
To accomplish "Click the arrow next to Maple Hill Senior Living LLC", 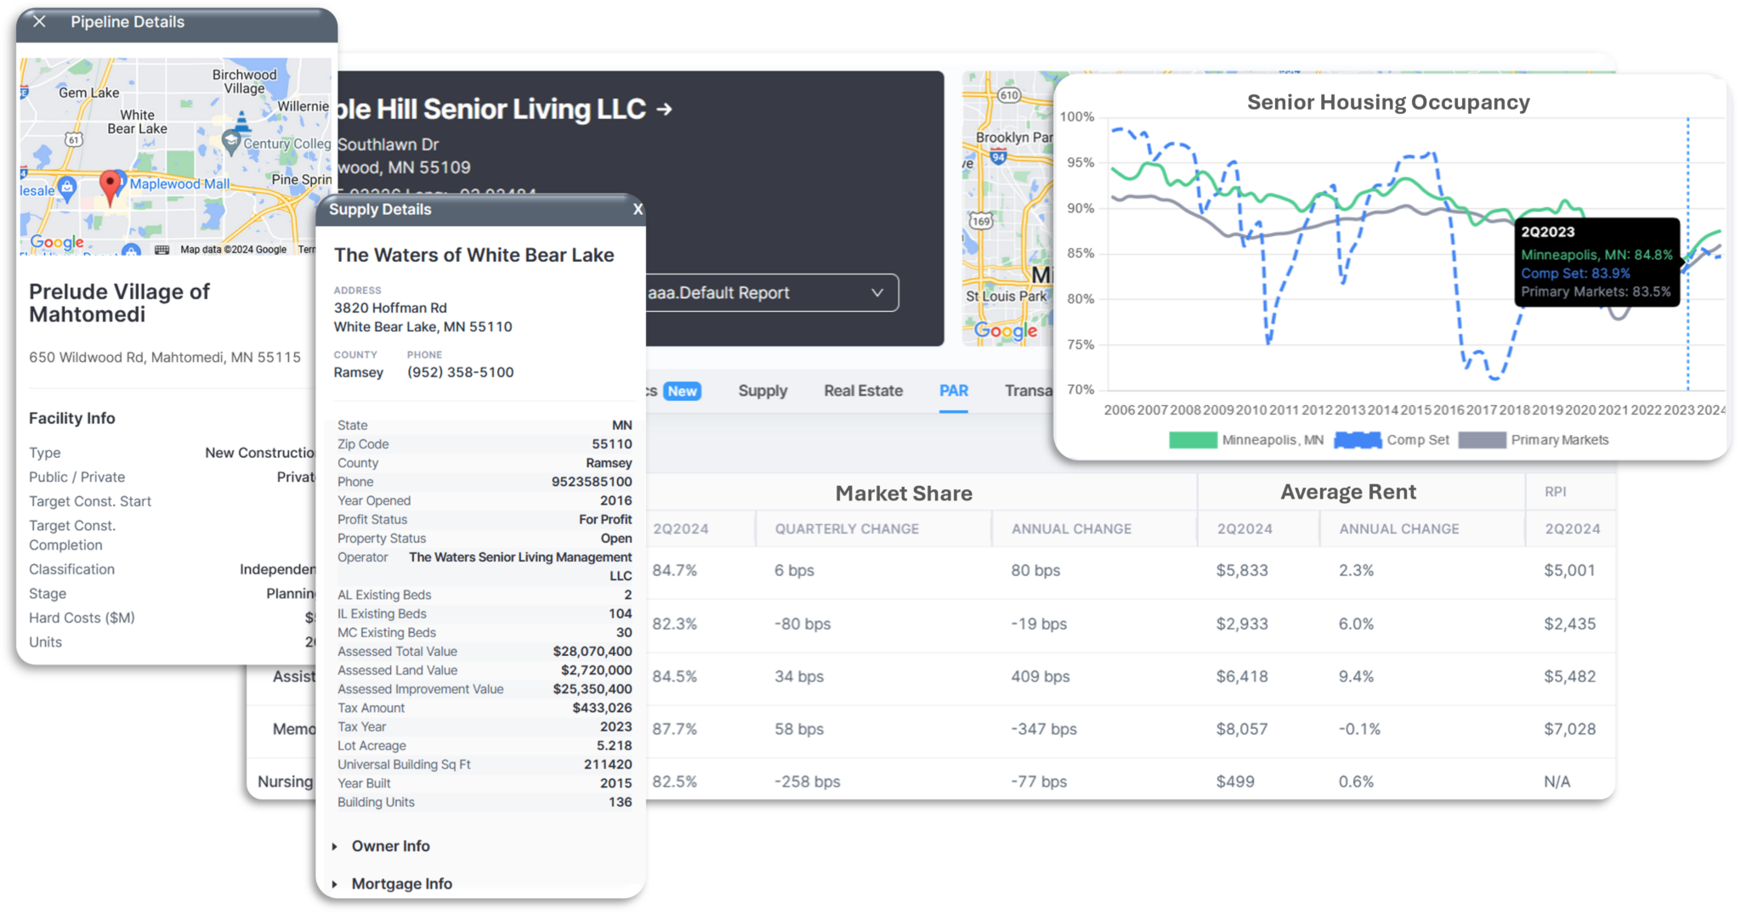I will 663,109.
